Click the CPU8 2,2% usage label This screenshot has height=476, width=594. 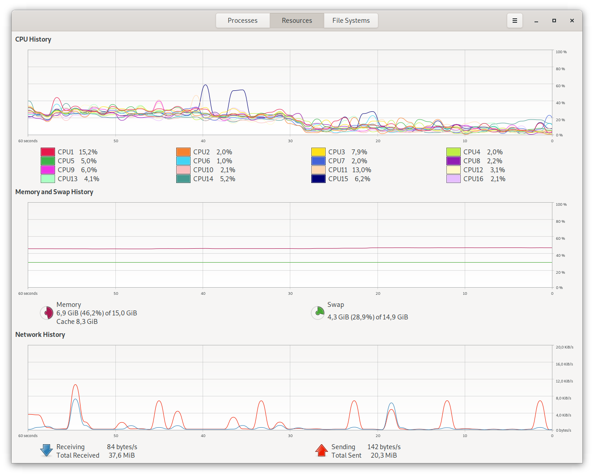click(x=483, y=161)
